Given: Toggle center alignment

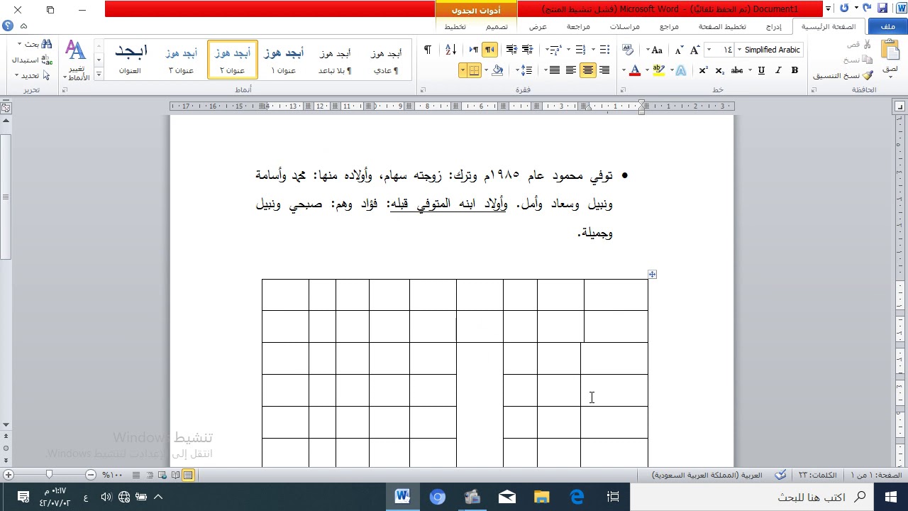Looking at the screenshot, I should (x=587, y=70).
